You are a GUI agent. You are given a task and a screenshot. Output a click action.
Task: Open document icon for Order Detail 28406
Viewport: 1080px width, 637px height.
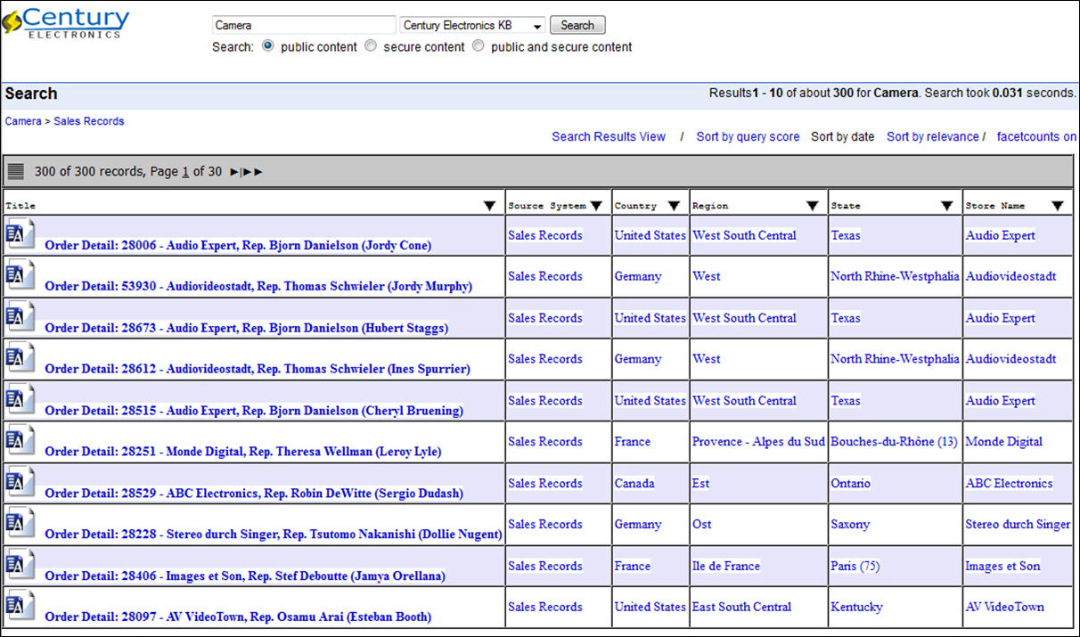tap(20, 566)
